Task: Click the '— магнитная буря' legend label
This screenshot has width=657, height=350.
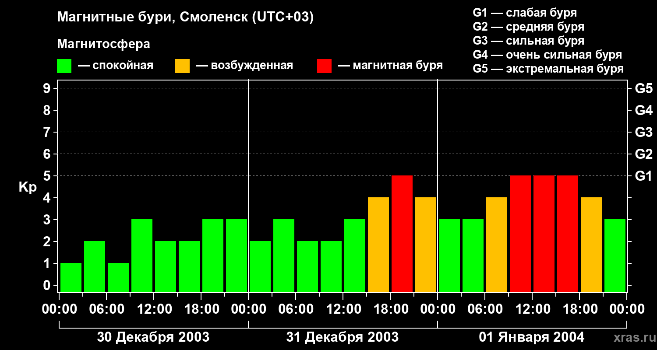Action: click(391, 66)
